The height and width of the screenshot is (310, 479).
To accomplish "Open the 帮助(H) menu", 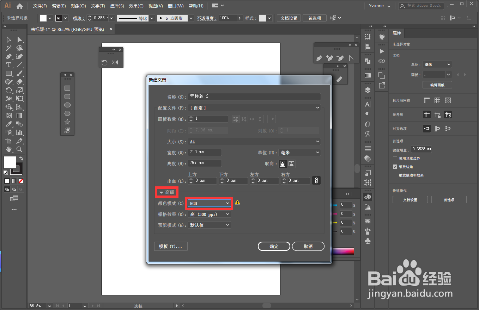I will 196,6.
